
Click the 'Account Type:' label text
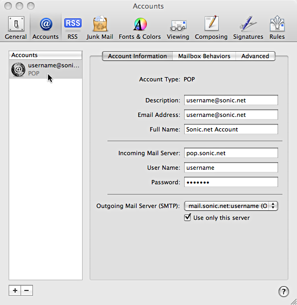(160, 79)
